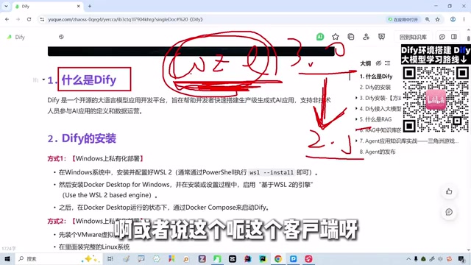The width and height of the screenshot is (471, 265).
Task: Jump to outline item 2. Dify的安装
Action: click(x=375, y=87)
